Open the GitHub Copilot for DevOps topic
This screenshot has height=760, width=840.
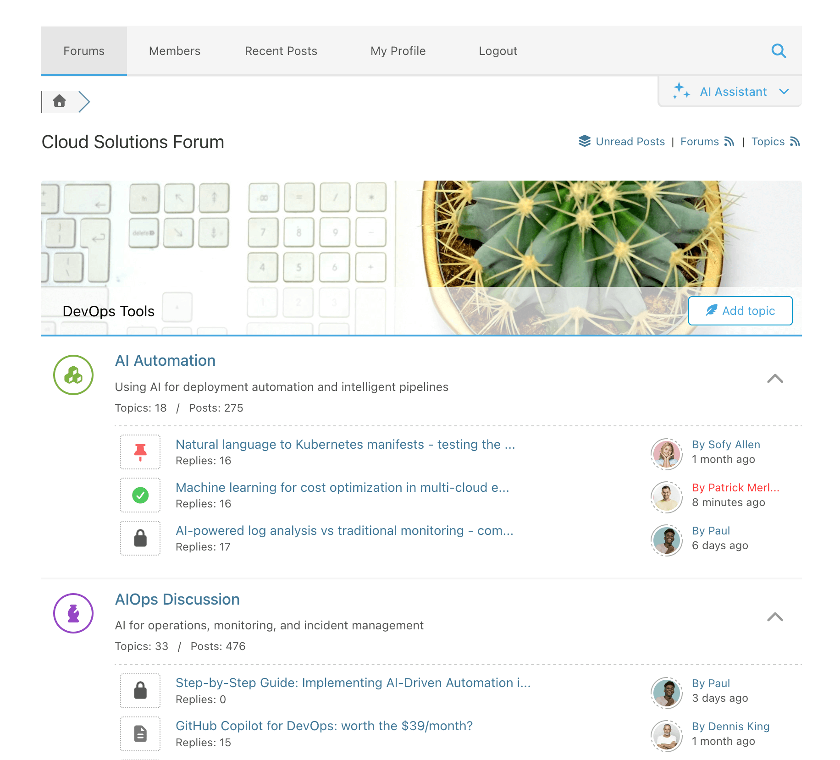click(x=324, y=726)
